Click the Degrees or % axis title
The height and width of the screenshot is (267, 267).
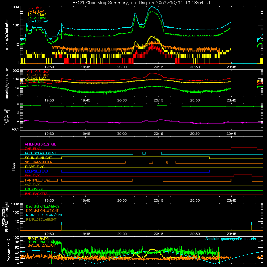point(9,250)
